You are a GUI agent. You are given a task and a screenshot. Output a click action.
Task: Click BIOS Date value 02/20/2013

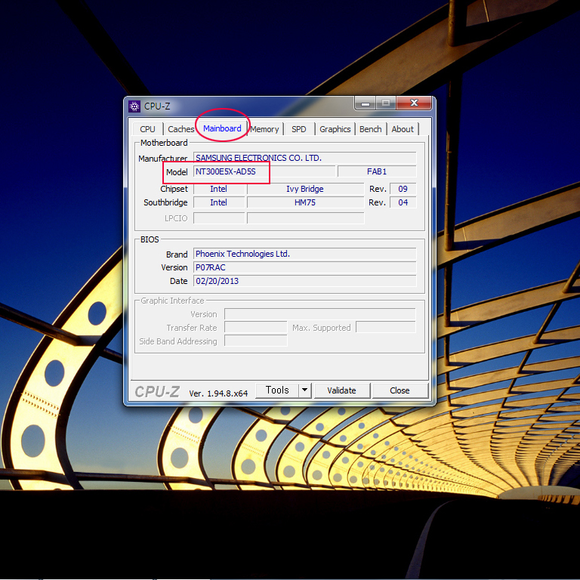305,281
